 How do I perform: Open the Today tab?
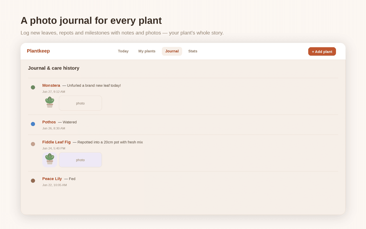[123, 51]
